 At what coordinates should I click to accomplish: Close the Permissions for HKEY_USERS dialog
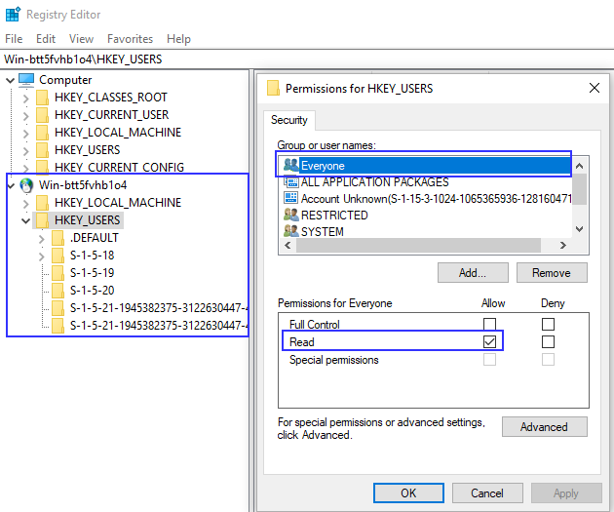pos(595,88)
